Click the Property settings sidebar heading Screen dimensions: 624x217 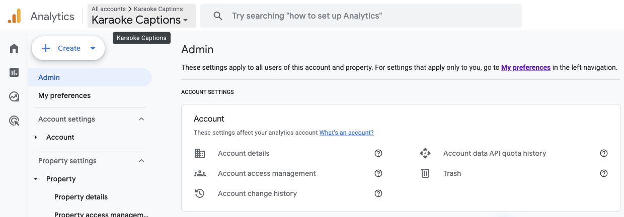tap(67, 161)
